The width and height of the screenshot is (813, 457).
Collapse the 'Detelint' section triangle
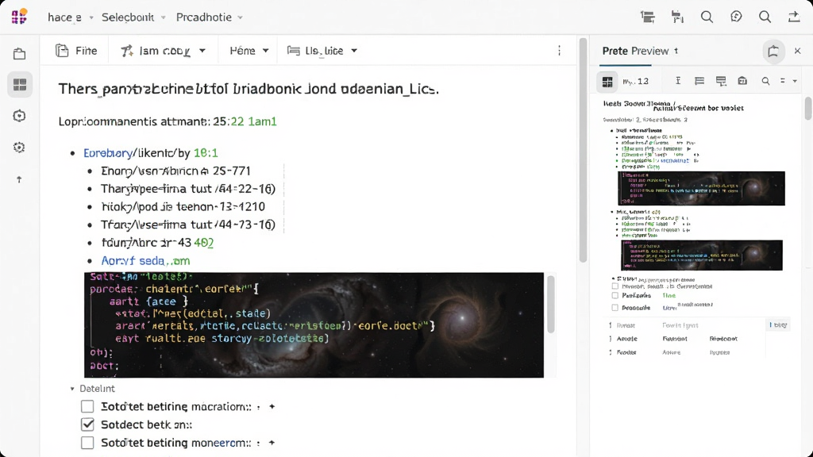click(x=72, y=389)
